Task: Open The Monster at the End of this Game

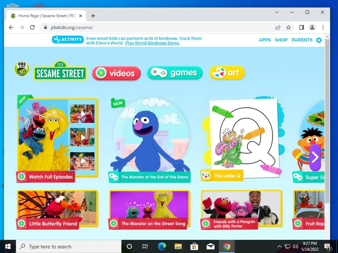Action: 150,177
